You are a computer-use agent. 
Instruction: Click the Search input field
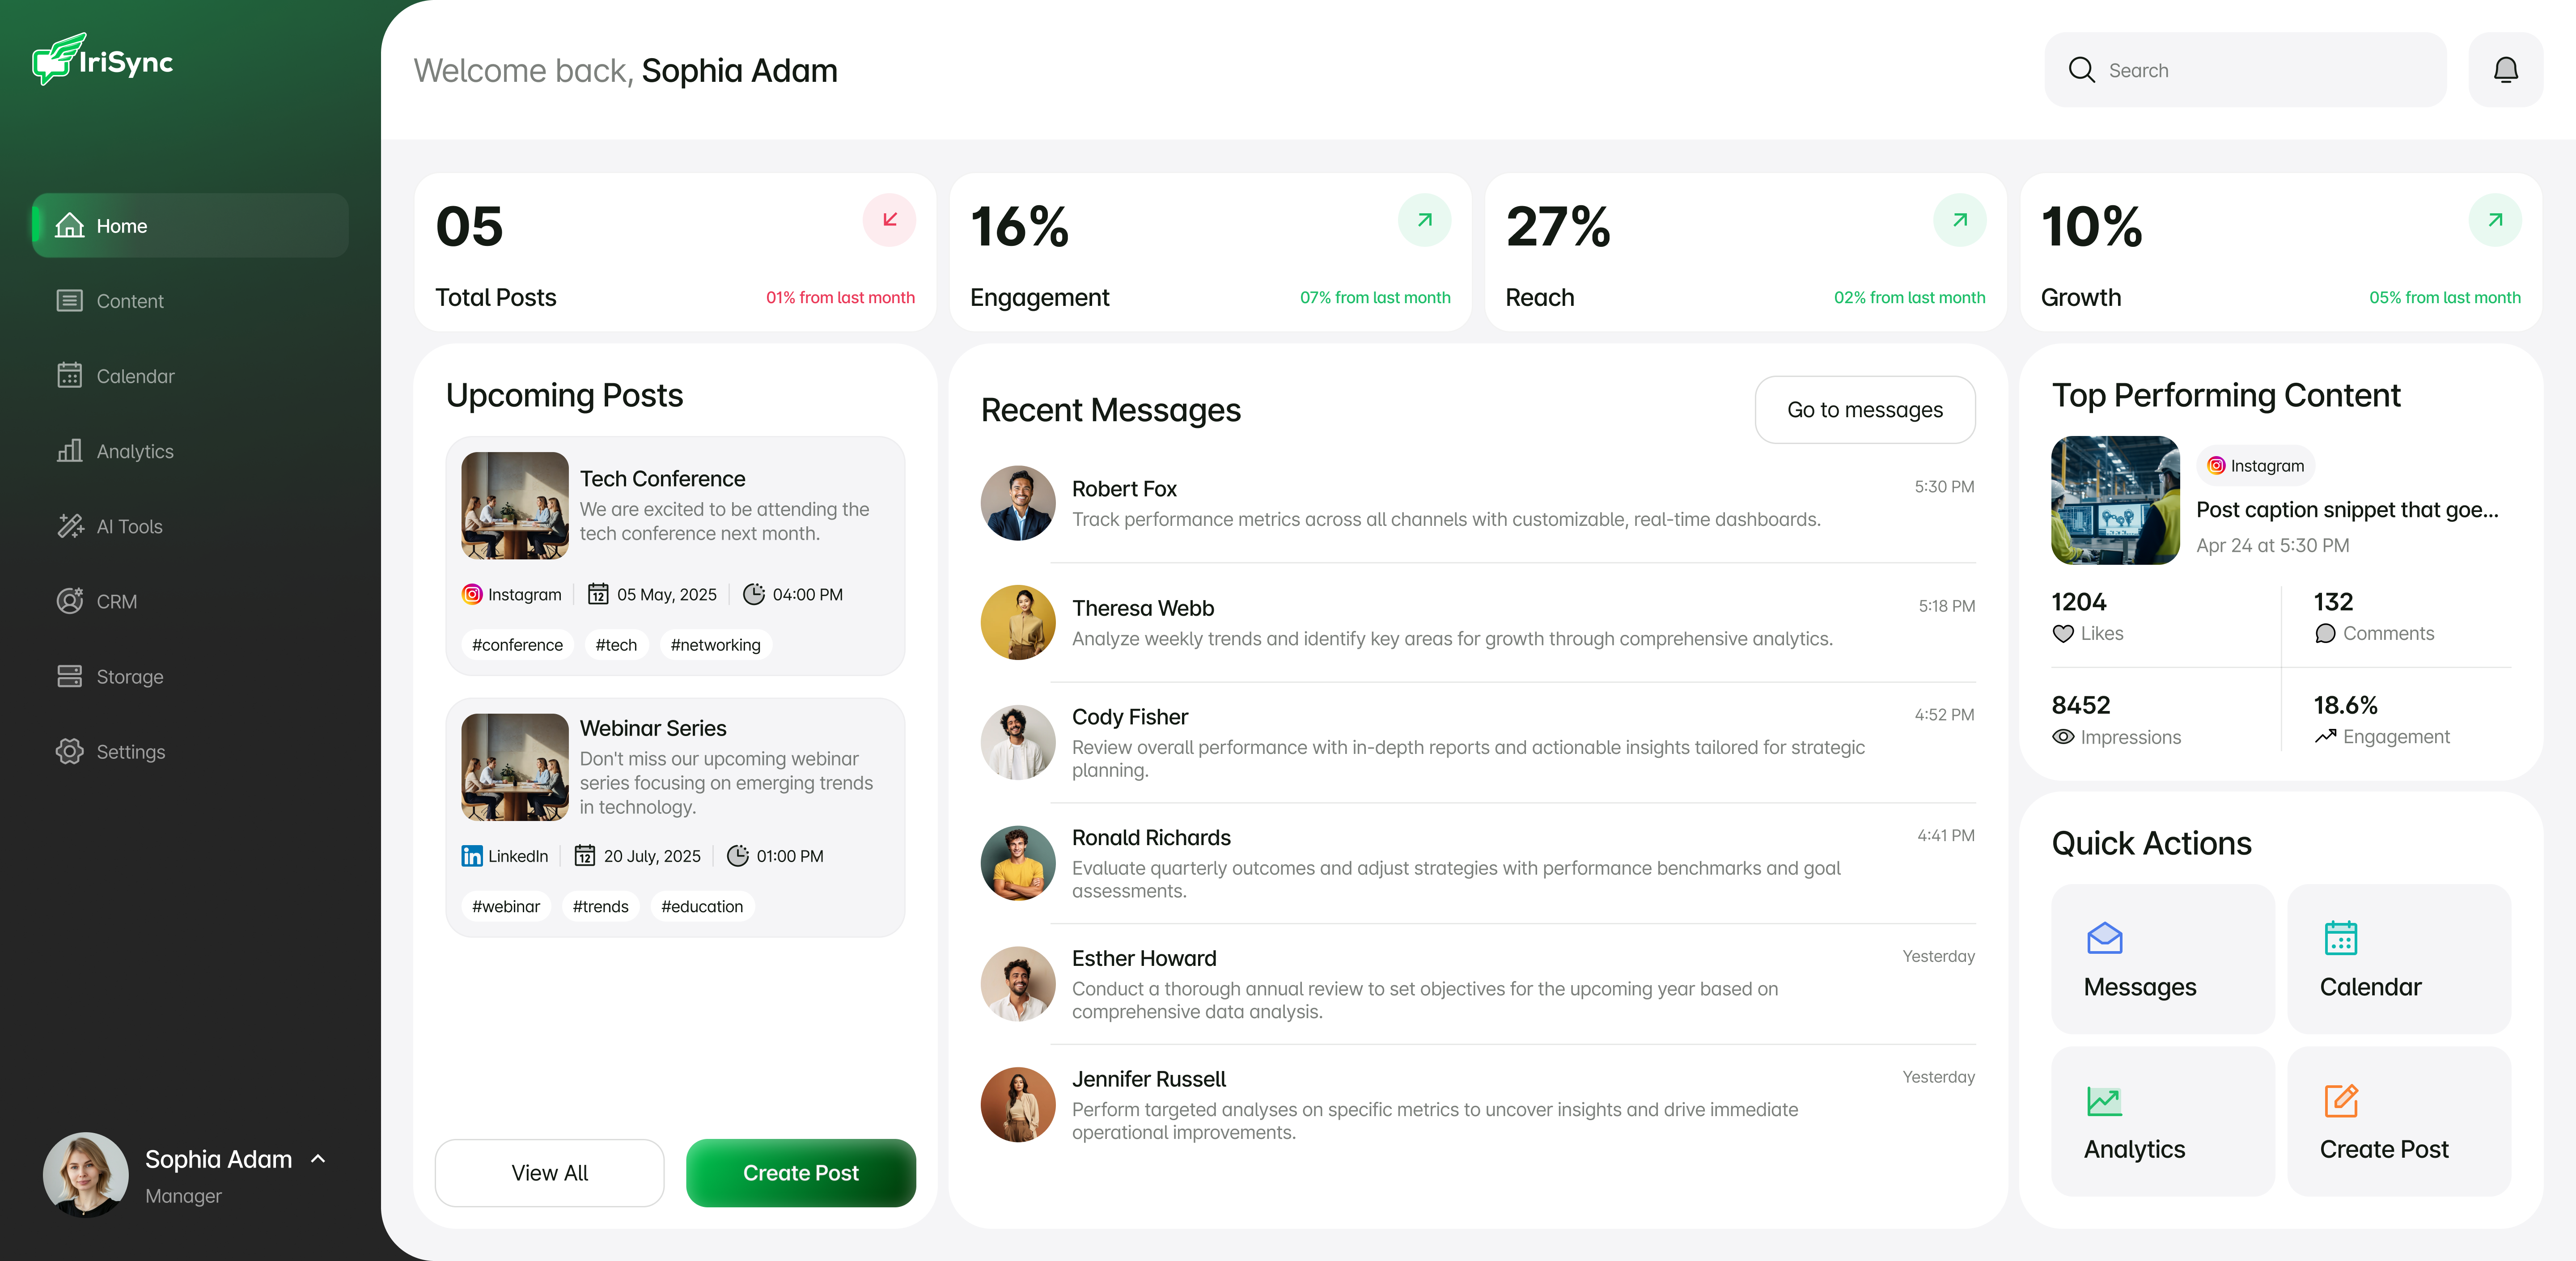2245,70
